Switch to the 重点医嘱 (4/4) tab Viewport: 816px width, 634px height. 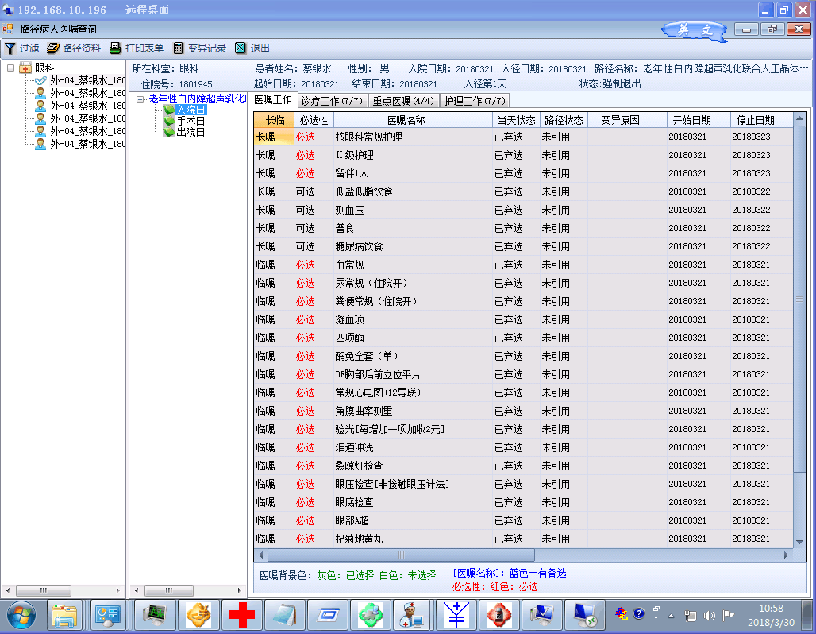[403, 101]
